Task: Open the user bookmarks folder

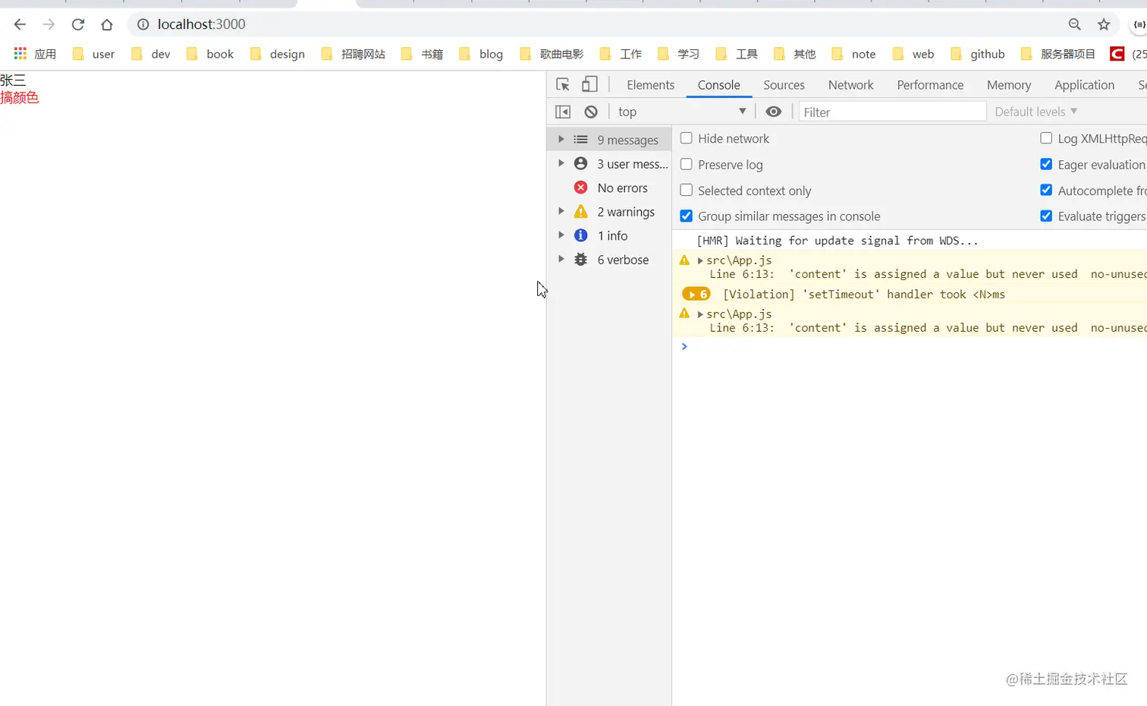Action: pos(93,54)
